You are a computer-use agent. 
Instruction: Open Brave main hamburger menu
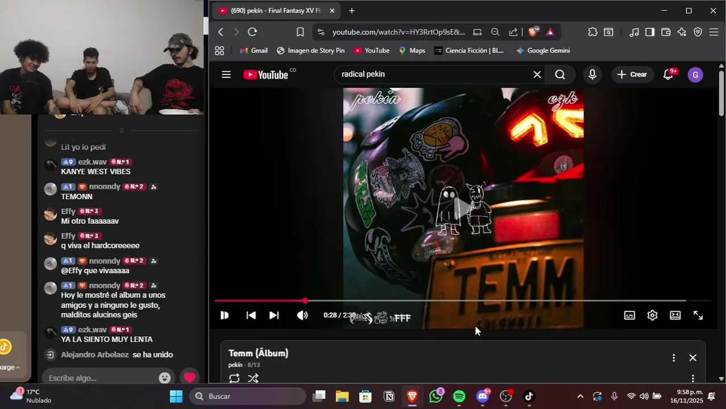714,32
